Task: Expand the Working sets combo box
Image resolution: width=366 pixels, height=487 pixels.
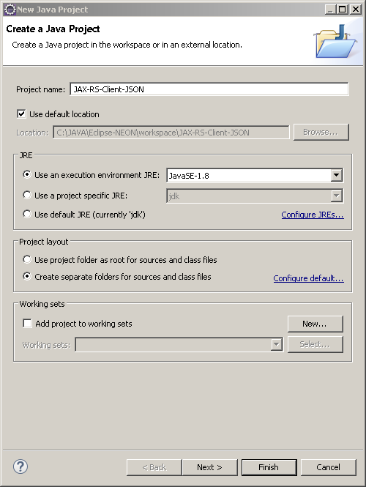Action: click(276, 344)
